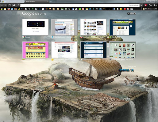The image size is (158, 122).
Task: Click the deviantART title link
Action: coord(122,59)
